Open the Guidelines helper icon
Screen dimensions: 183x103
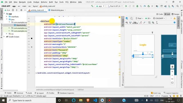point(157,22)
